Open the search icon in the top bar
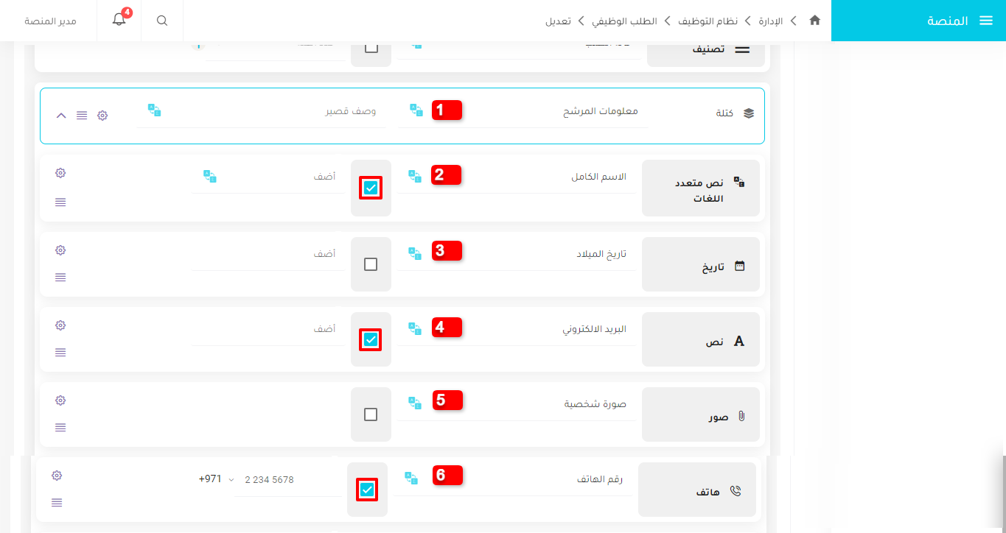1006x533 pixels. [x=161, y=21]
